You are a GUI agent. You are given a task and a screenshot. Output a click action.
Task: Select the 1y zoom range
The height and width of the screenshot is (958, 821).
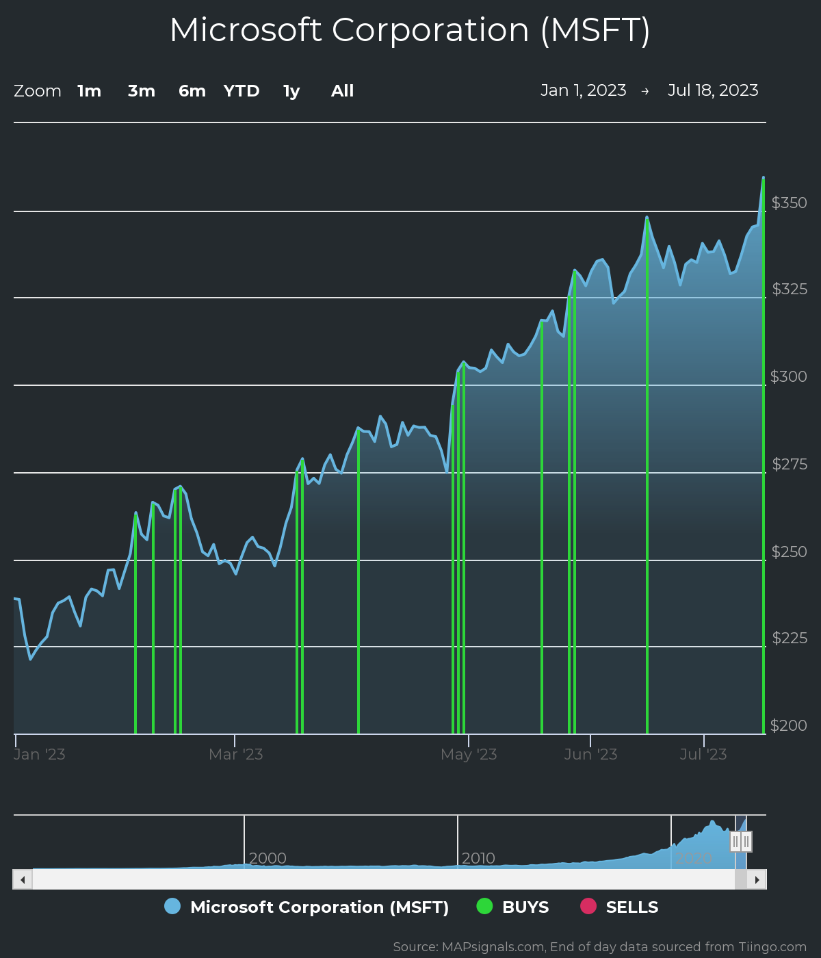pyautogui.click(x=291, y=91)
